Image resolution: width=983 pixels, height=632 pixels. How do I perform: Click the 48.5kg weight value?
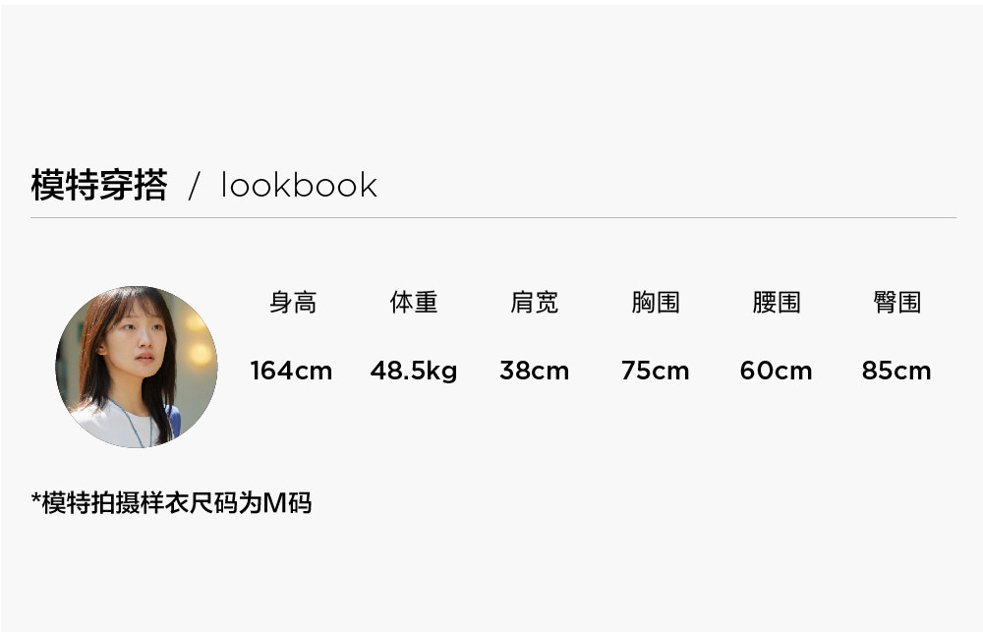pos(414,372)
